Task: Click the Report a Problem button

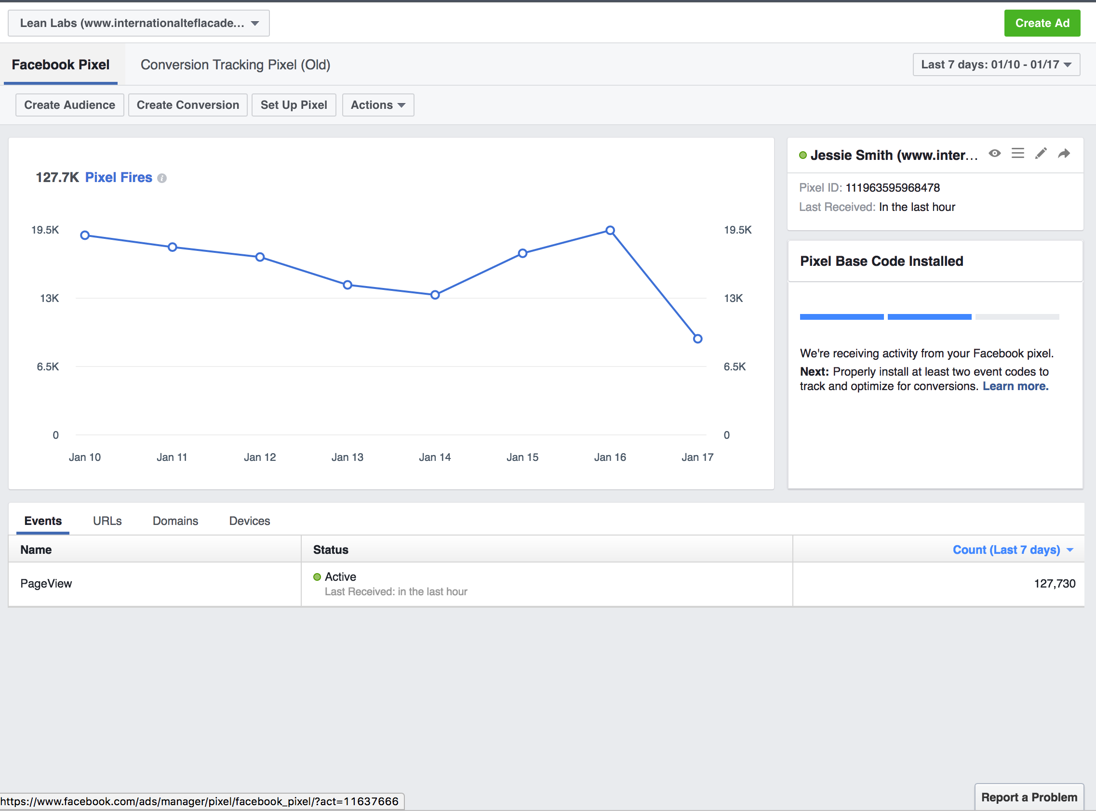Action: point(1029,797)
